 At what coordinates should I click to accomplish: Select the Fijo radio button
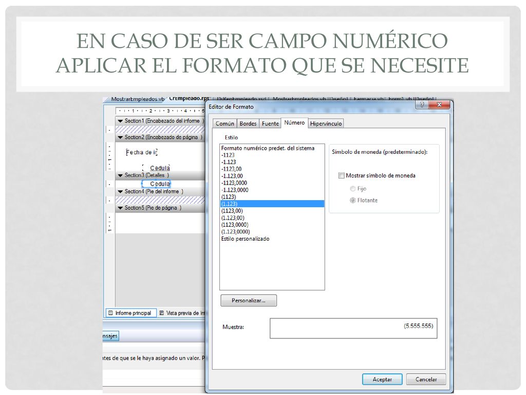(352, 189)
